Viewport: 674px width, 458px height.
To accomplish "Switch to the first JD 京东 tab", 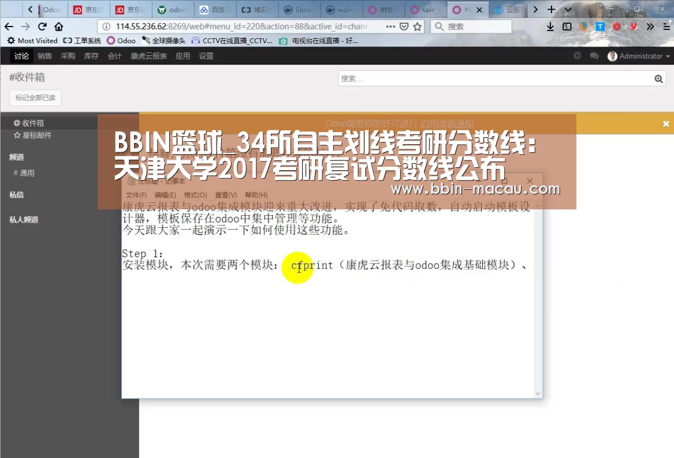I will (88, 9).
